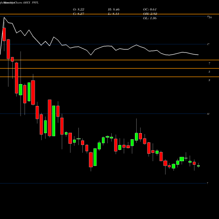Click the high price 'H: 8.46' readout
Image resolution: width=219 pixels, height=219 pixels.
[114, 10]
